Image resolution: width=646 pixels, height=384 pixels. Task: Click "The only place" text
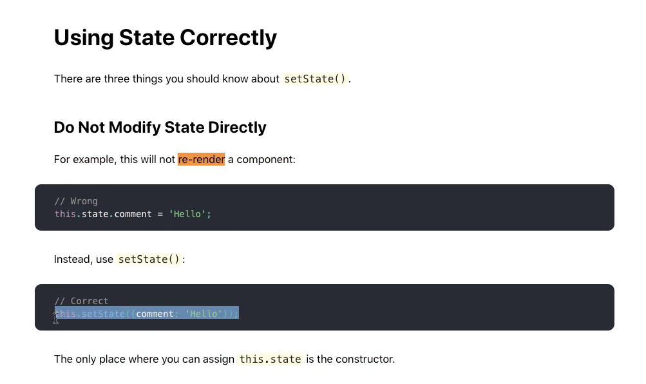tap(90, 359)
